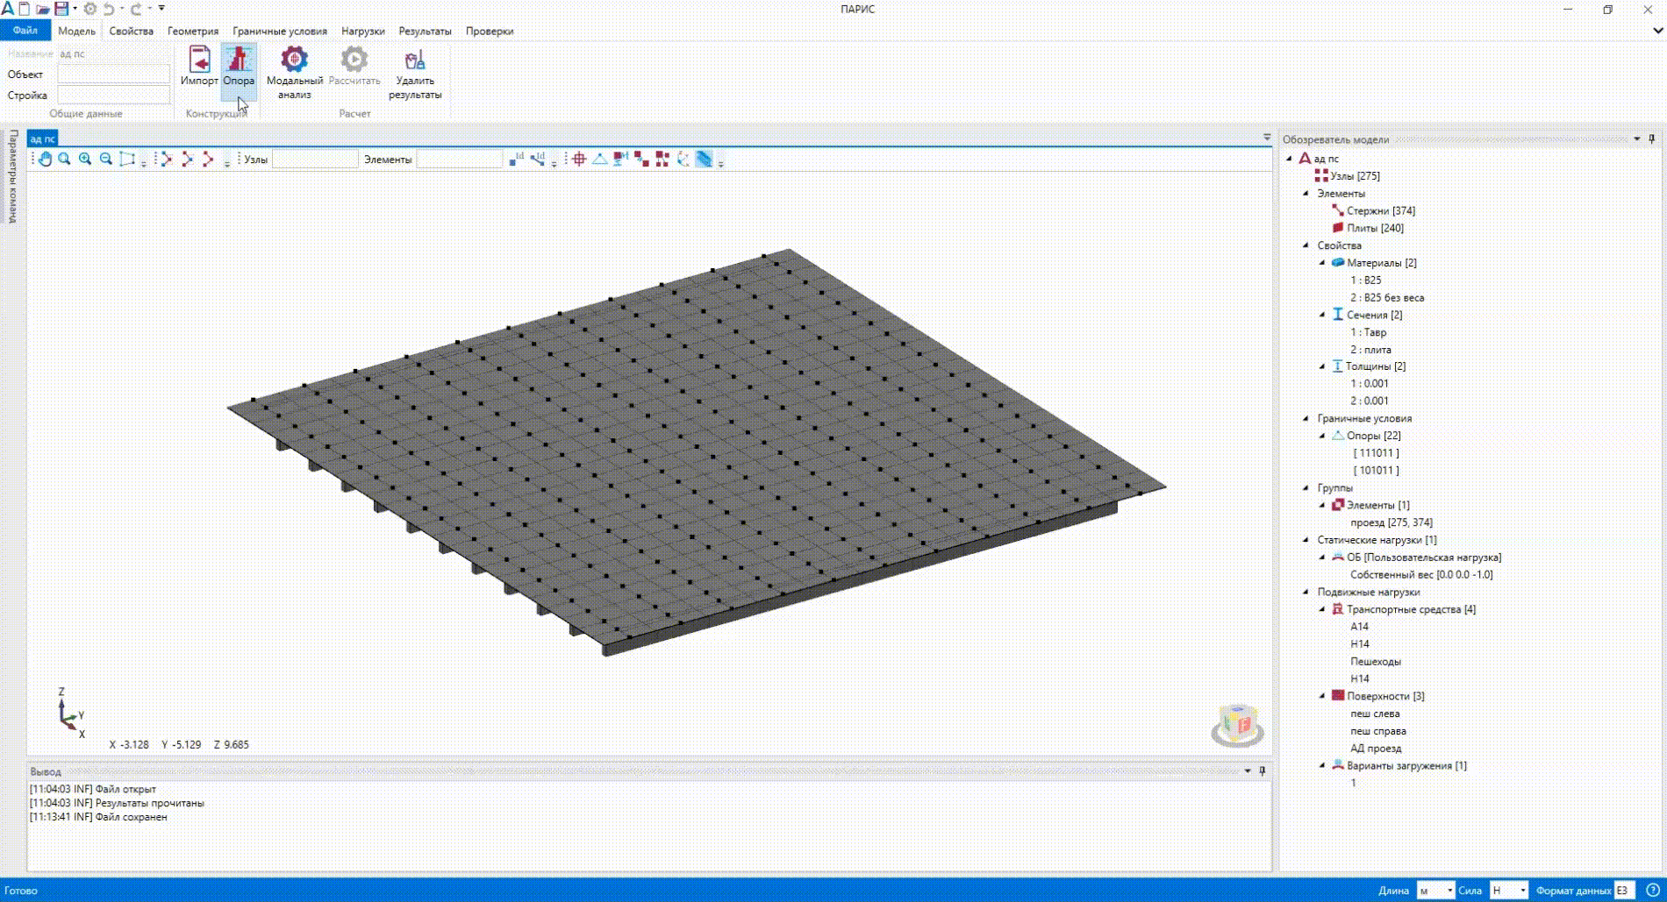Image resolution: width=1667 pixels, height=902 pixels.
Task: Collapse the Элементы tree node
Action: pos(1306,193)
